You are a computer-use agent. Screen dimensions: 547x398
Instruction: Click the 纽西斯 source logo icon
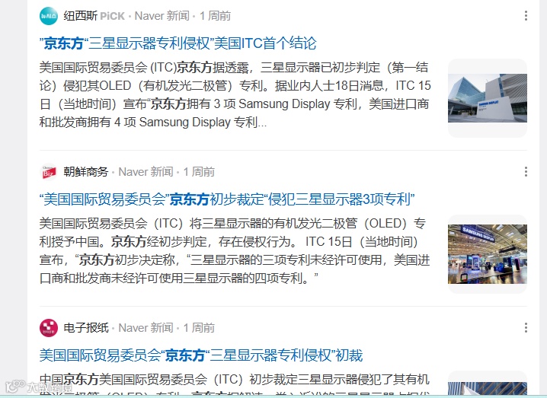coord(49,16)
